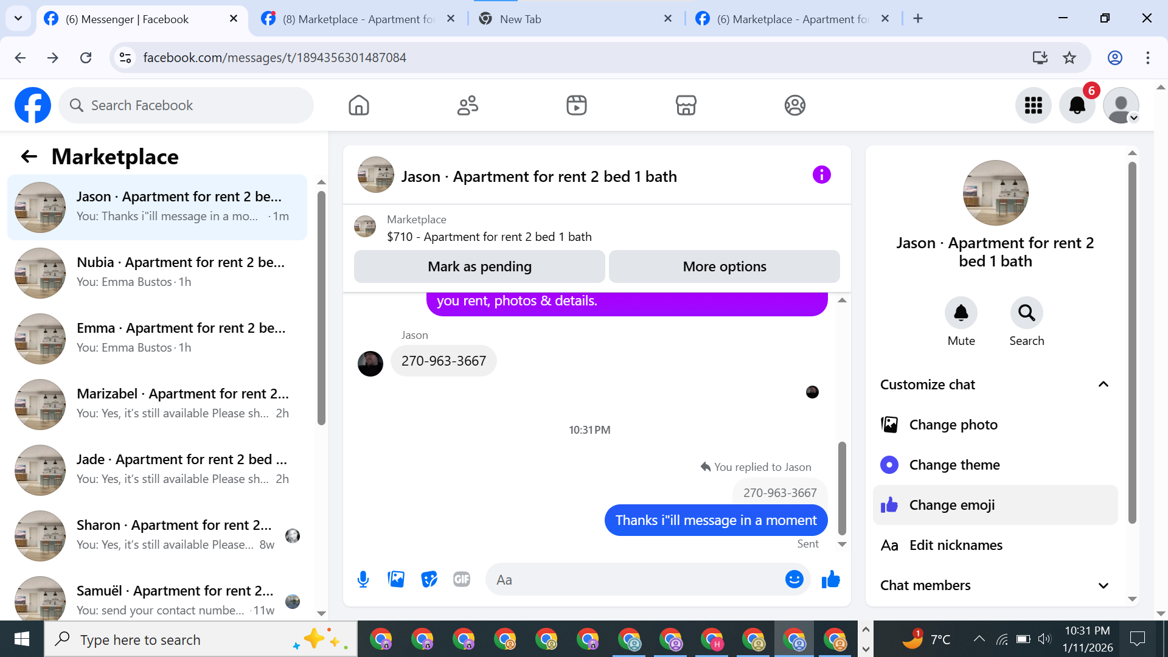Click Jason's sender avatar beside phone number
The image size is (1168, 657).
pos(370,364)
